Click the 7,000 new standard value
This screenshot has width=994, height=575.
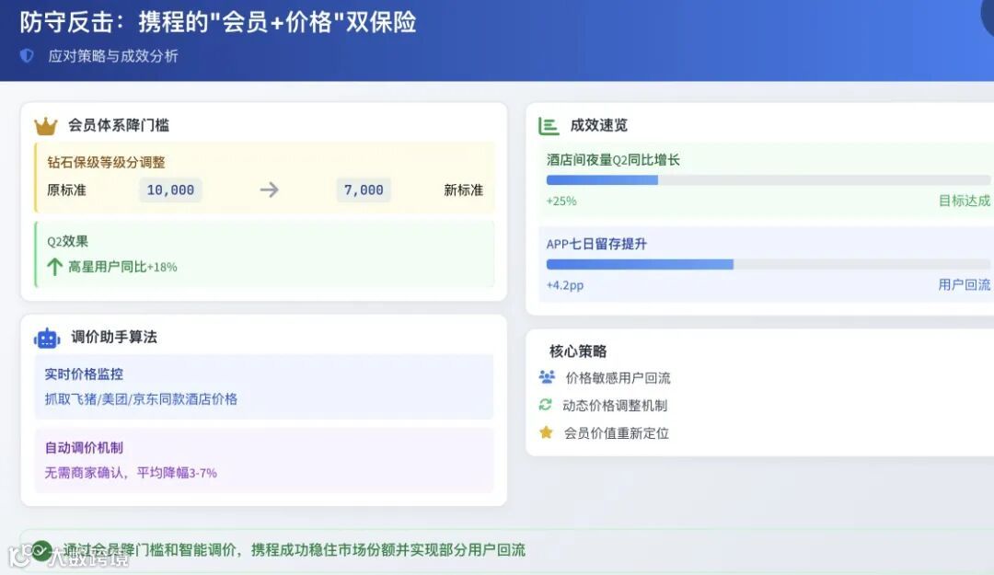click(x=364, y=190)
